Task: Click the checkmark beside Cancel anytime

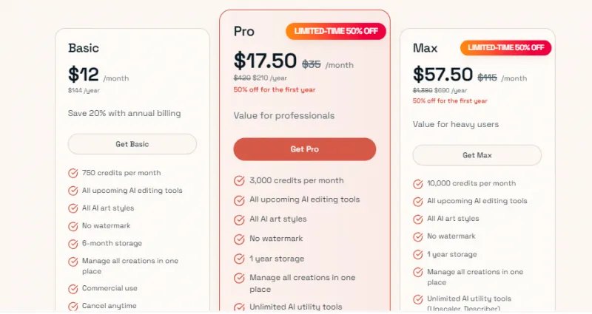Action: click(x=73, y=306)
